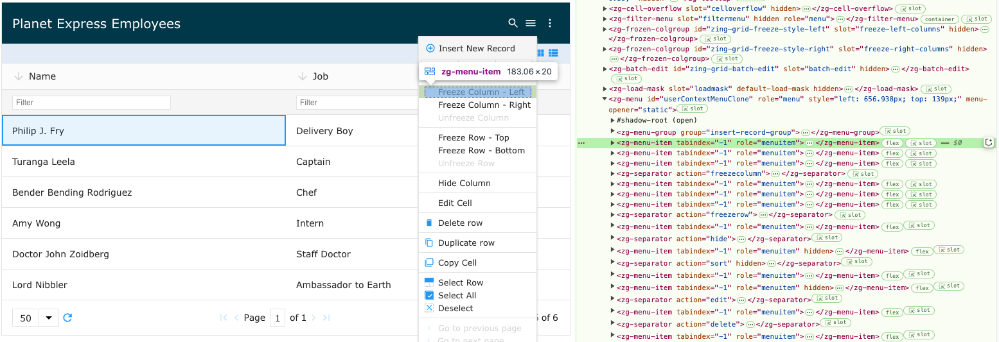Go to first page pager icon
The height and width of the screenshot is (342, 999).
point(224,318)
